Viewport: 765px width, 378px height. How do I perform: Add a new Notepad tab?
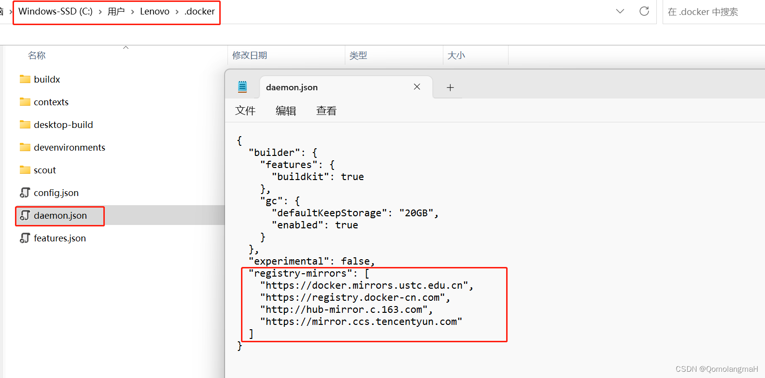pyautogui.click(x=450, y=87)
